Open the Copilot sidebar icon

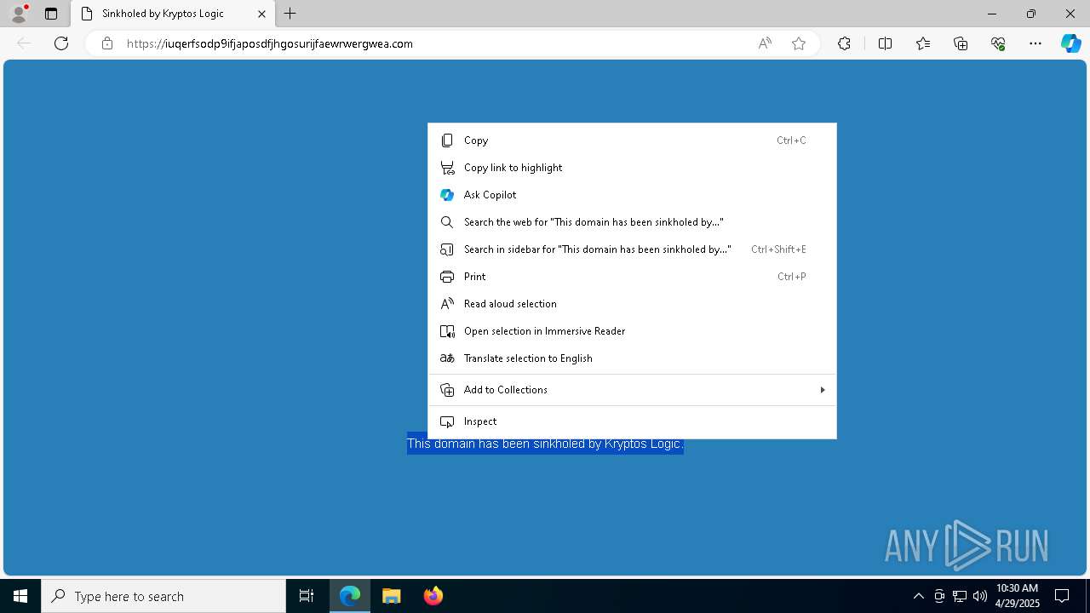click(x=1070, y=43)
